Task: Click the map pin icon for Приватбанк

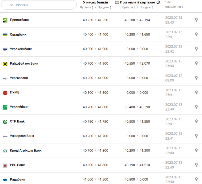Action: [x=196, y=20]
